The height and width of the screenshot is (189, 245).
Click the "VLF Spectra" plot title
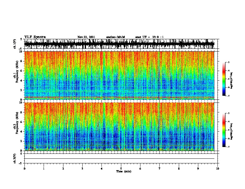35,37
